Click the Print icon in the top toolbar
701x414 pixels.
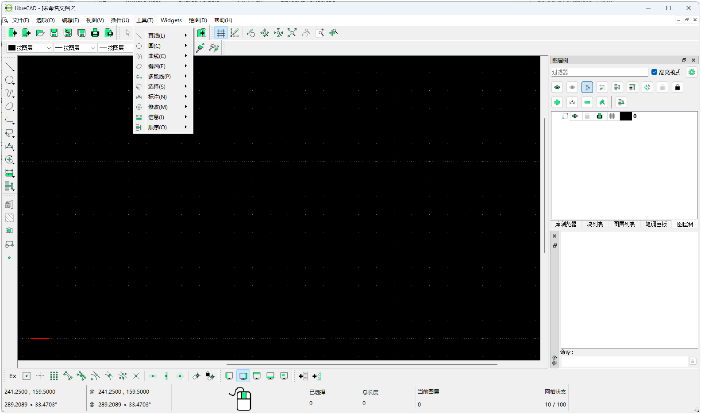[x=95, y=33]
